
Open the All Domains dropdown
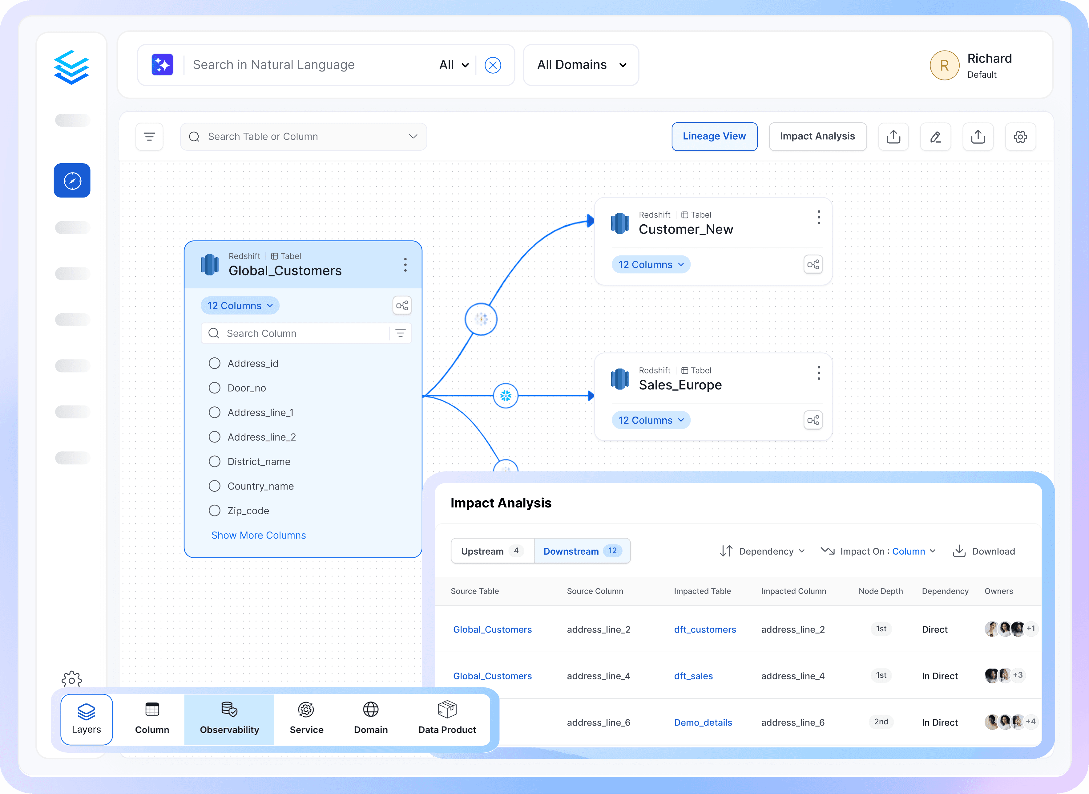pos(581,65)
